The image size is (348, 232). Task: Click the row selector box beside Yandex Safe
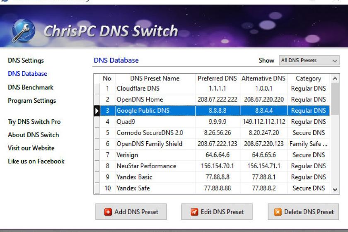tap(97, 188)
